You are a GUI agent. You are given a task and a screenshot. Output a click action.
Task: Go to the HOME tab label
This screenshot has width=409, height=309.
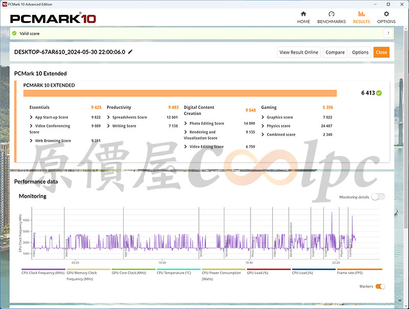303,21
